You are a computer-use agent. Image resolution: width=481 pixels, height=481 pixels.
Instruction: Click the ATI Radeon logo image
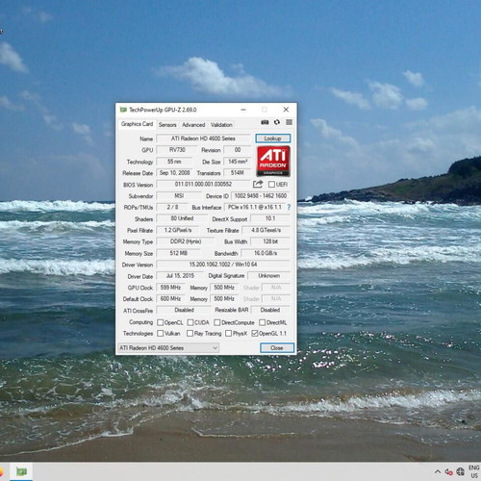click(273, 162)
